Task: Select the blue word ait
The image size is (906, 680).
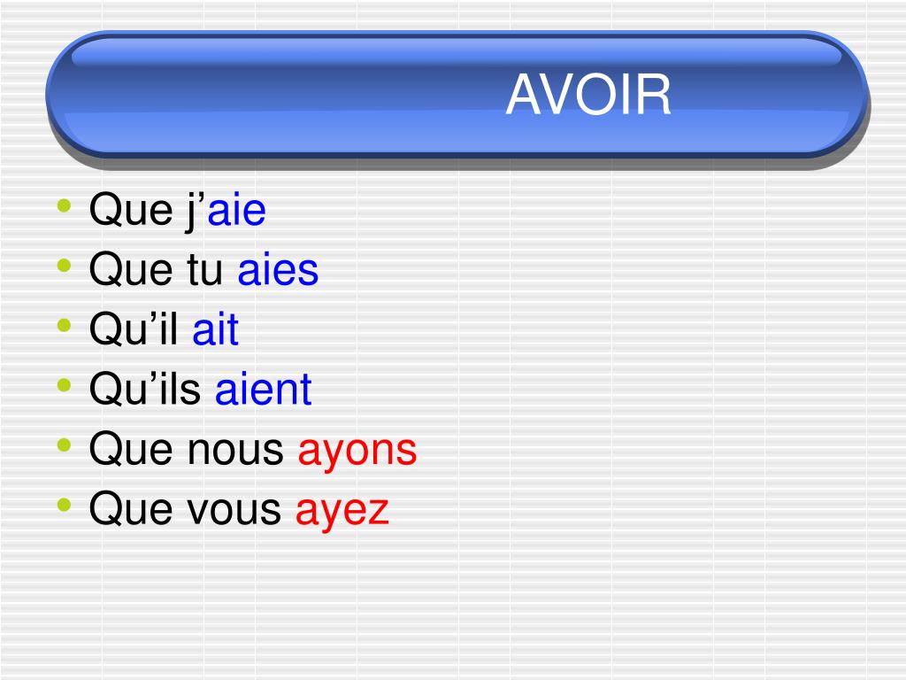Action: 216,329
